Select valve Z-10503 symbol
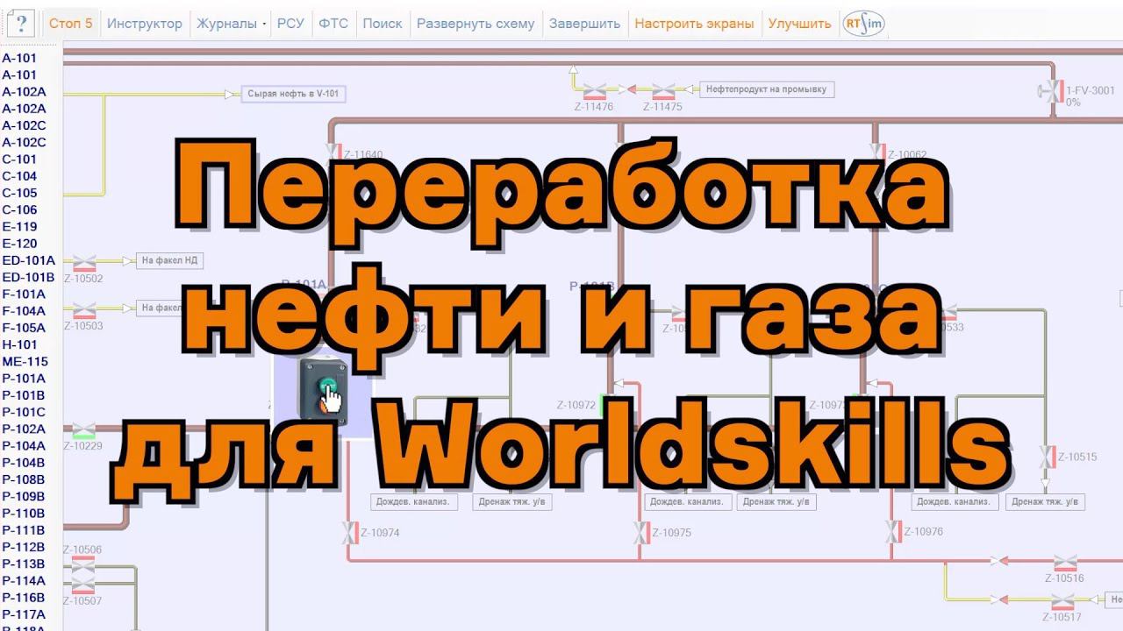The width and height of the screenshot is (1123, 631). (84, 308)
